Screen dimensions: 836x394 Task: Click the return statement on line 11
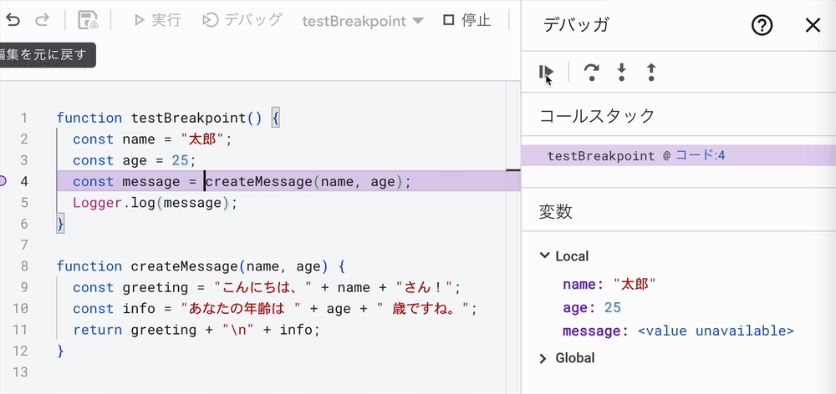[196, 330]
